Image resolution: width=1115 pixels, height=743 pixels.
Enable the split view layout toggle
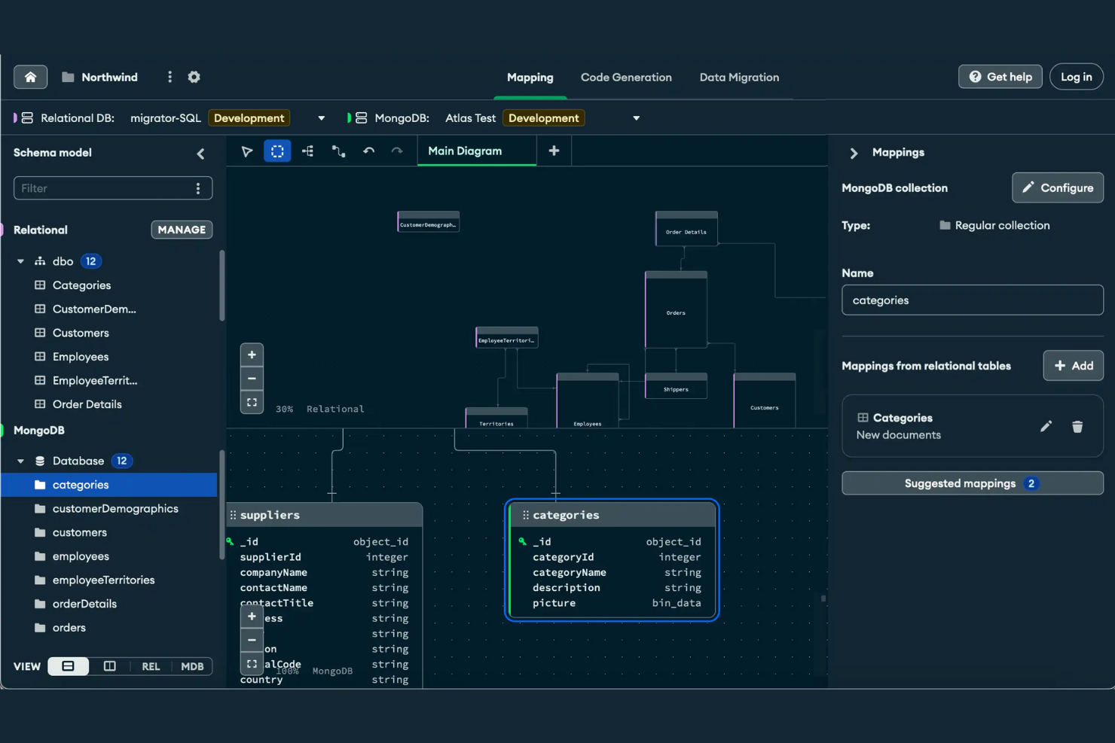(x=110, y=666)
